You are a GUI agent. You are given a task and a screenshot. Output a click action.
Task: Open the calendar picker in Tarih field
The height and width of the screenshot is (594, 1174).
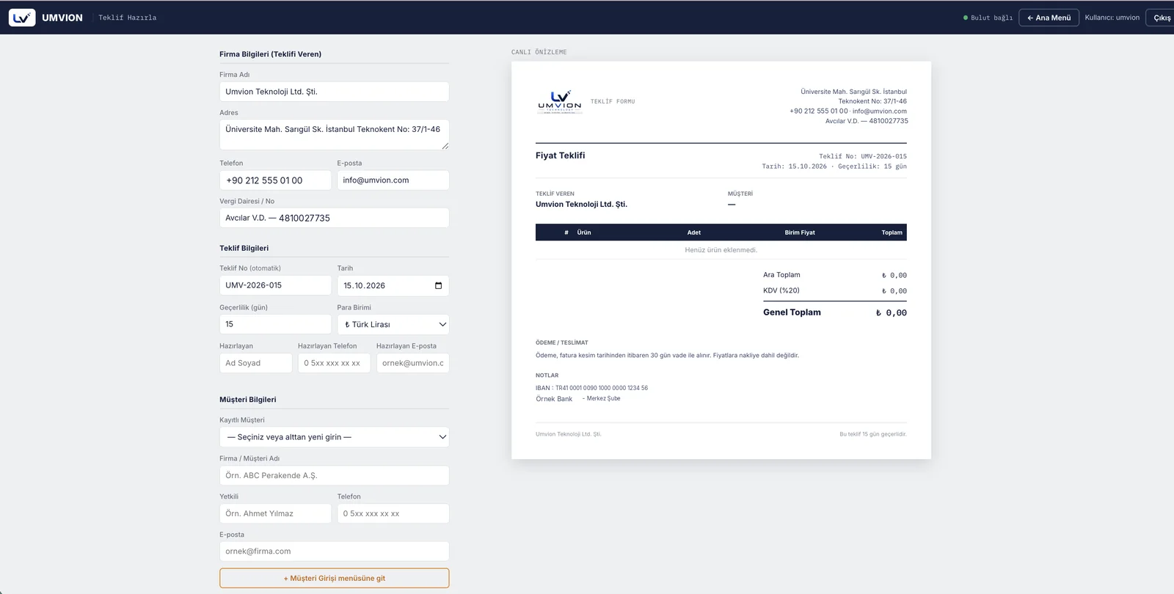coord(438,286)
